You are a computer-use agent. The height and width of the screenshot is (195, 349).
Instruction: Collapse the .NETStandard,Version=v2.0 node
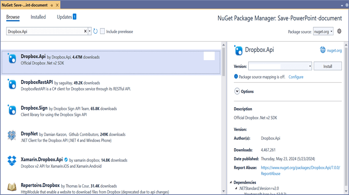236,188
